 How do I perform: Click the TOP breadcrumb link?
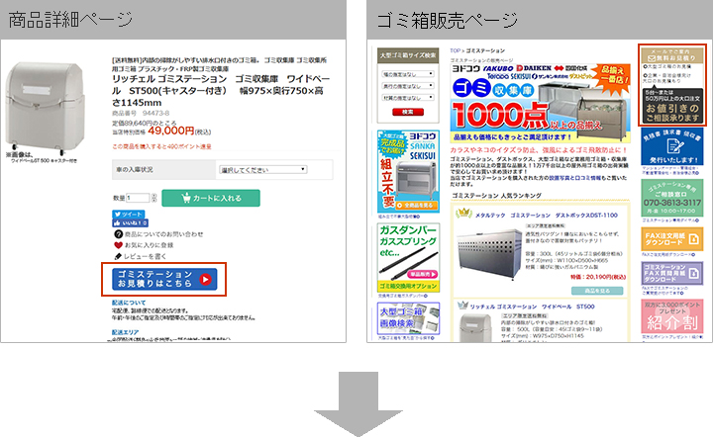(x=455, y=48)
